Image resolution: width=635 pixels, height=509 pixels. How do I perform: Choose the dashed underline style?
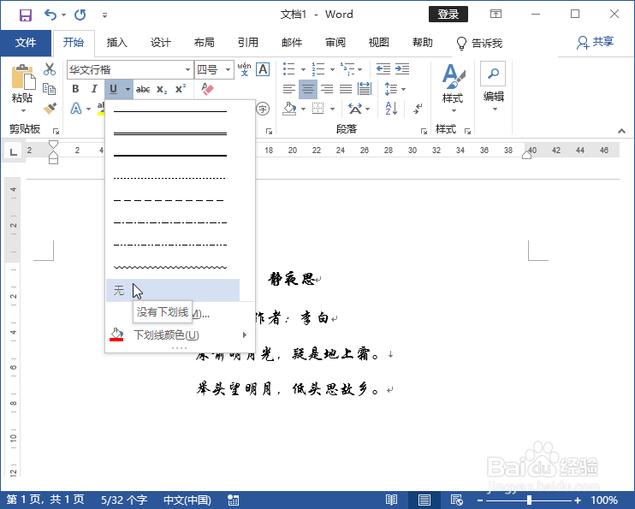(170, 200)
